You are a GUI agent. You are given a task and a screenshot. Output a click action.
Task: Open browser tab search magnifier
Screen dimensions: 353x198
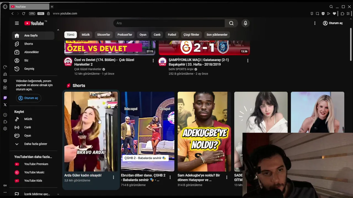pyautogui.click(x=331, y=7)
